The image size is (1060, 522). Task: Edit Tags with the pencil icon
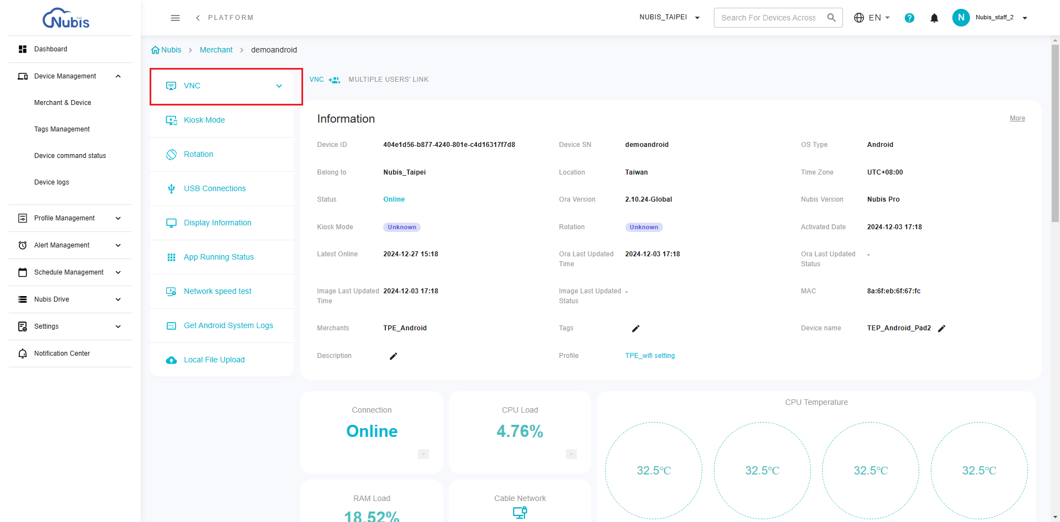(x=635, y=328)
